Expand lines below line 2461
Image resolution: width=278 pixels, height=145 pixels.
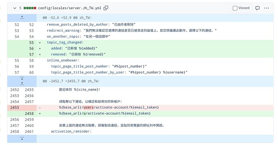pos(22,138)
